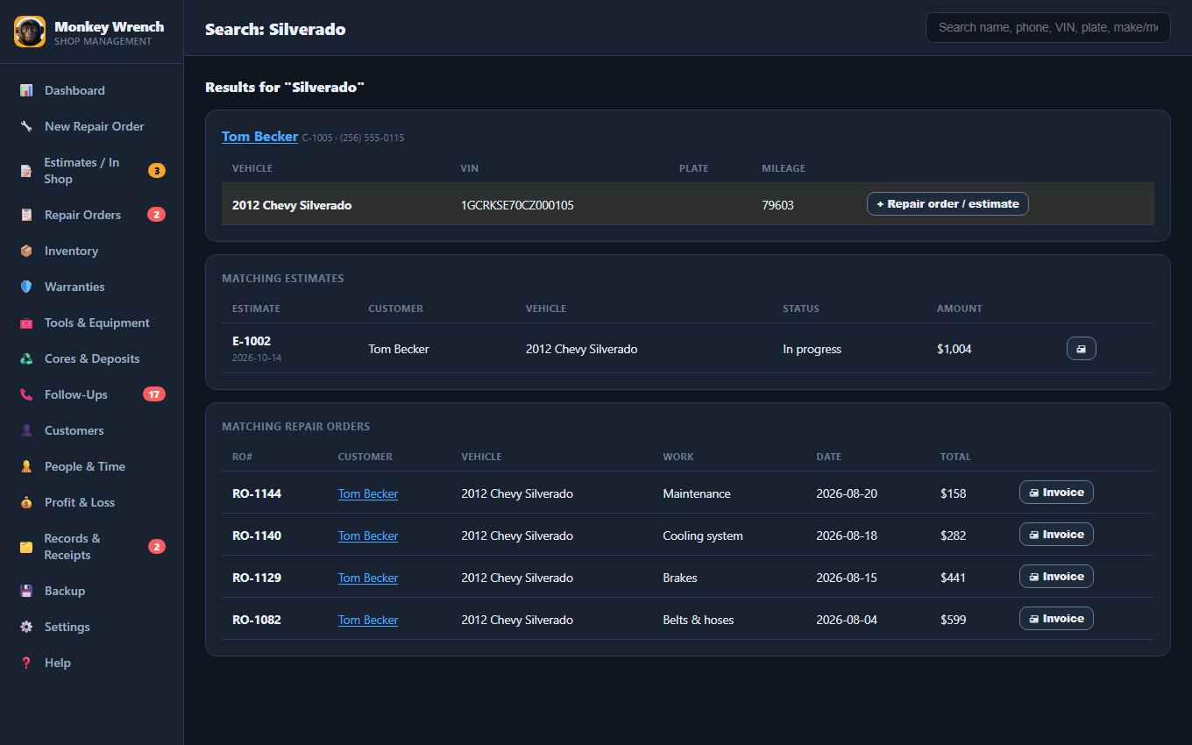Open People & Time section
This screenshot has width=1192, height=745.
click(x=91, y=466)
